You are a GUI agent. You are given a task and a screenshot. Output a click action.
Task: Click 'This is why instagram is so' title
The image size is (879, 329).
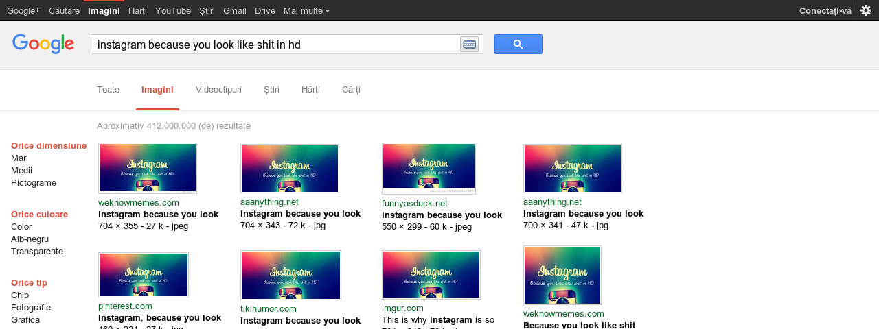[438, 319]
